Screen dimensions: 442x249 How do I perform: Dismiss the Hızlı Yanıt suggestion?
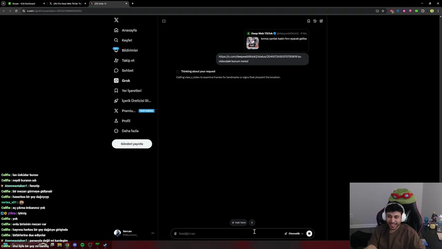252,223
